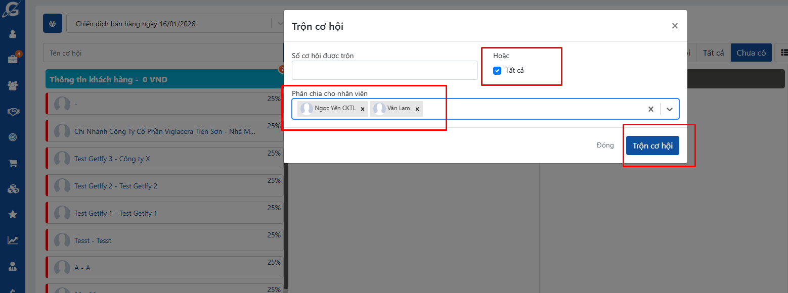Screen dimensions: 788x293
Task: Clear all selected employees in staff field
Action: tap(651, 109)
